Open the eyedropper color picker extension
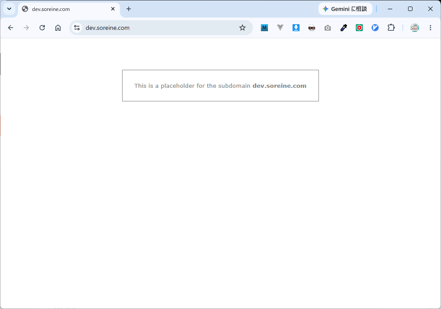The image size is (441, 309). pyautogui.click(x=343, y=28)
